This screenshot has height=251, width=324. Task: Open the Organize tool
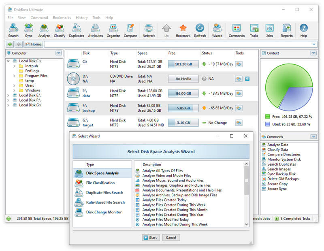(x=113, y=30)
